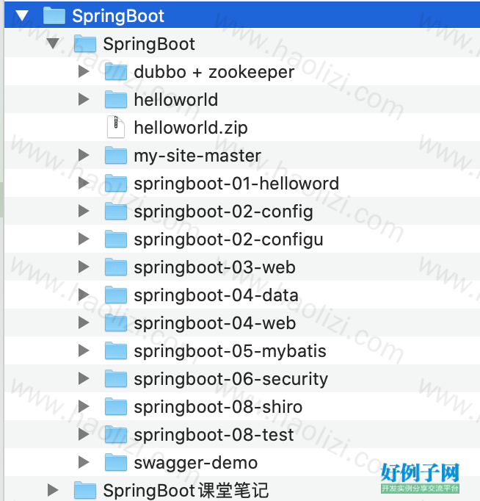480x501 pixels.
Task: Expand springboot-04-web disclosure triangle
Action: (x=84, y=322)
